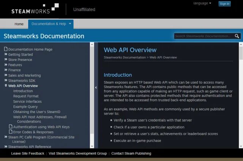Jump to Obtaining the User's SteamID
The width and height of the screenshot is (243, 161).
(x=36, y=112)
